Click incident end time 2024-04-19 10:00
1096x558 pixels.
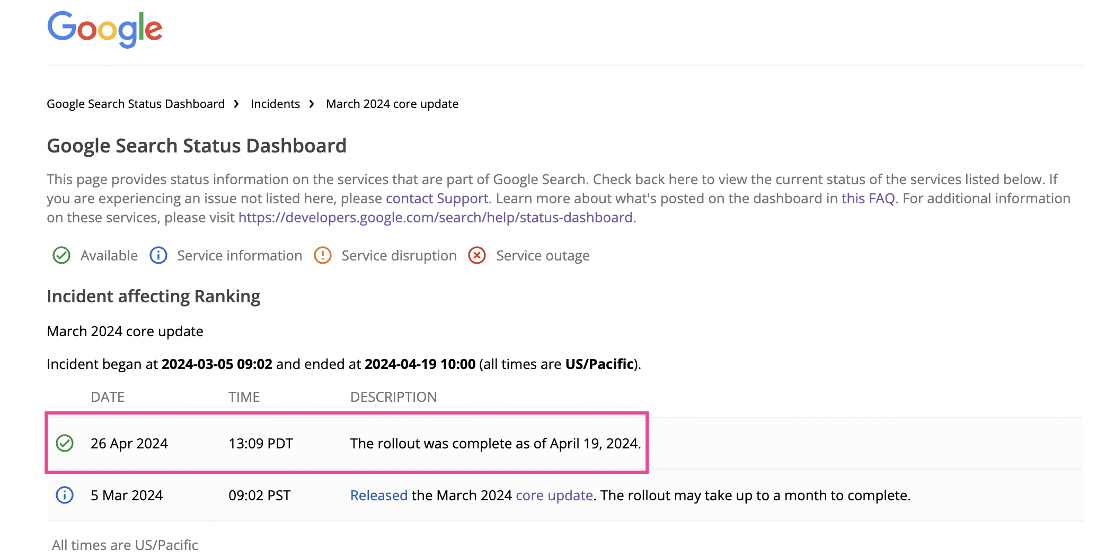[420, 364]
